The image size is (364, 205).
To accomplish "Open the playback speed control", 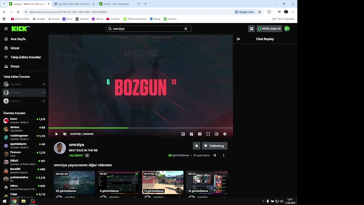I will coord(216,134).
